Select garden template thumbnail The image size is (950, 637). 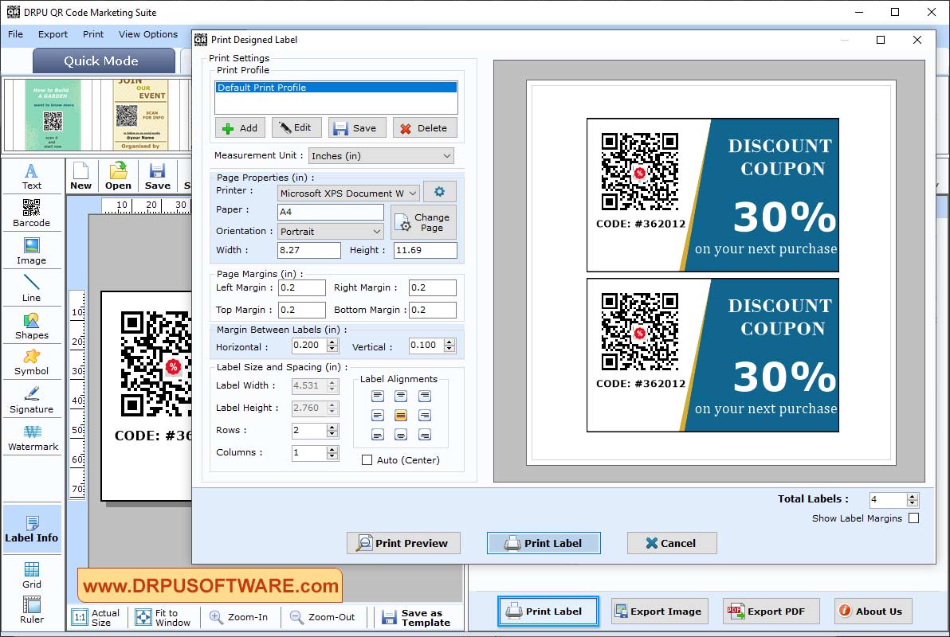(53, 115)
